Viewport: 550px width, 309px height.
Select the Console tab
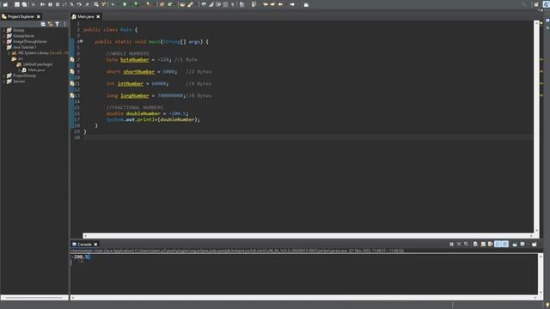pyautogui.click(x=84, y=244)
